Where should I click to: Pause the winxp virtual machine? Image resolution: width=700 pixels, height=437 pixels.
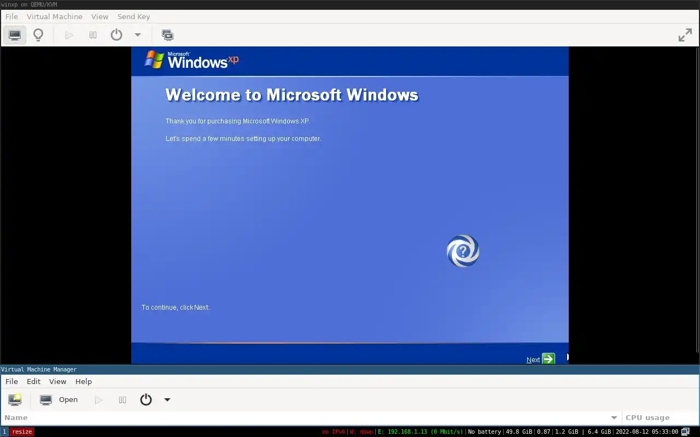tap(93, 35)
